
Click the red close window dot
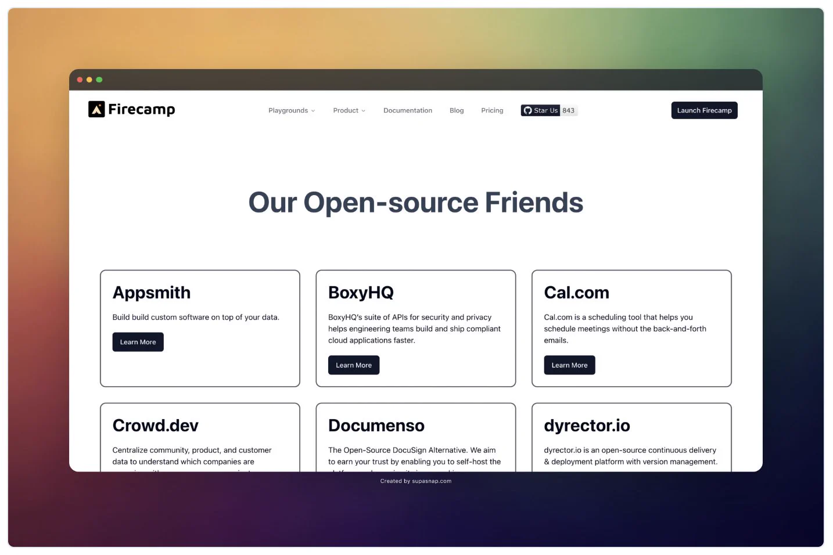coord(80,80)
